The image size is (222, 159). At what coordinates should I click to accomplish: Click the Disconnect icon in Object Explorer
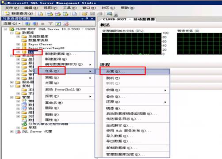point(35,23)
